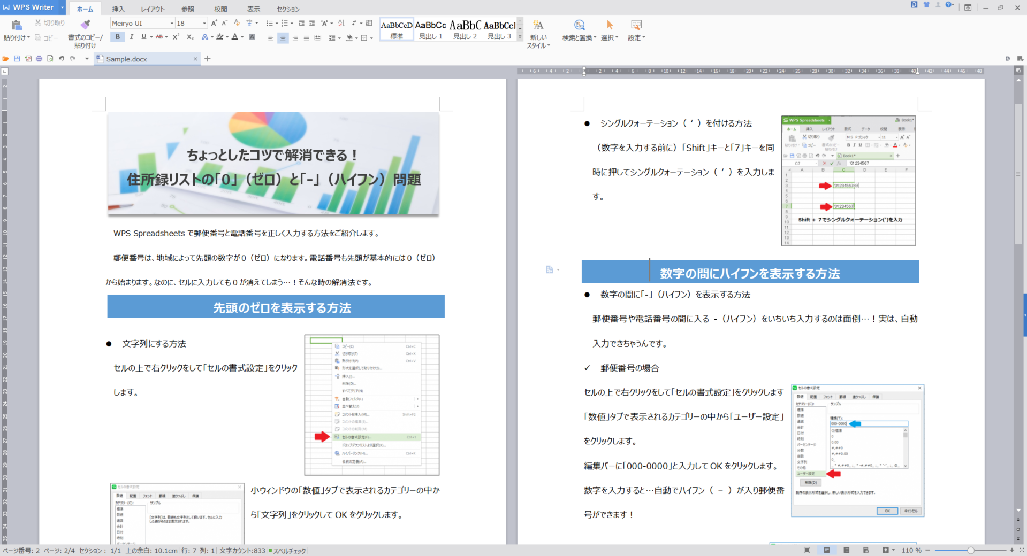Click the paste clipboard icon
The image size is (1027, 556).
point(16,25)
